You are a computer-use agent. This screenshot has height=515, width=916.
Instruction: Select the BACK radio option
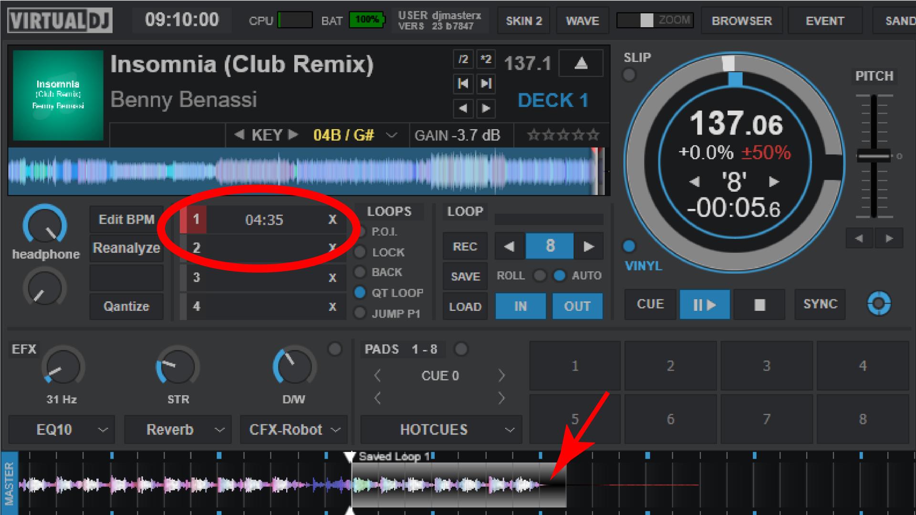click(360, 272)
